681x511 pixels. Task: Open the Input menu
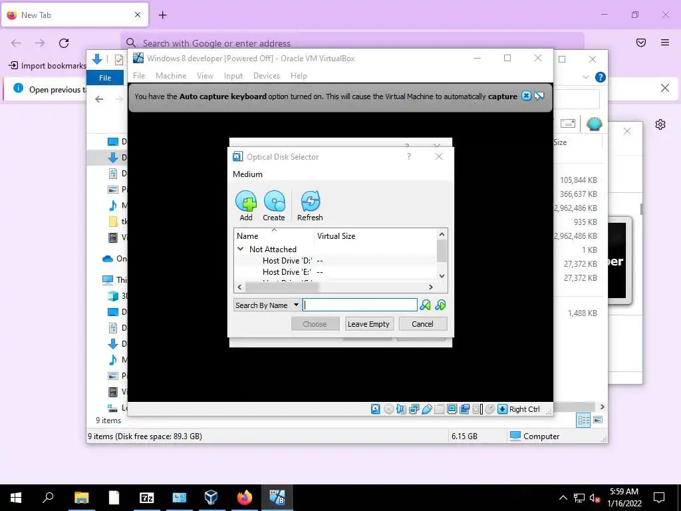tap(233, 76)
